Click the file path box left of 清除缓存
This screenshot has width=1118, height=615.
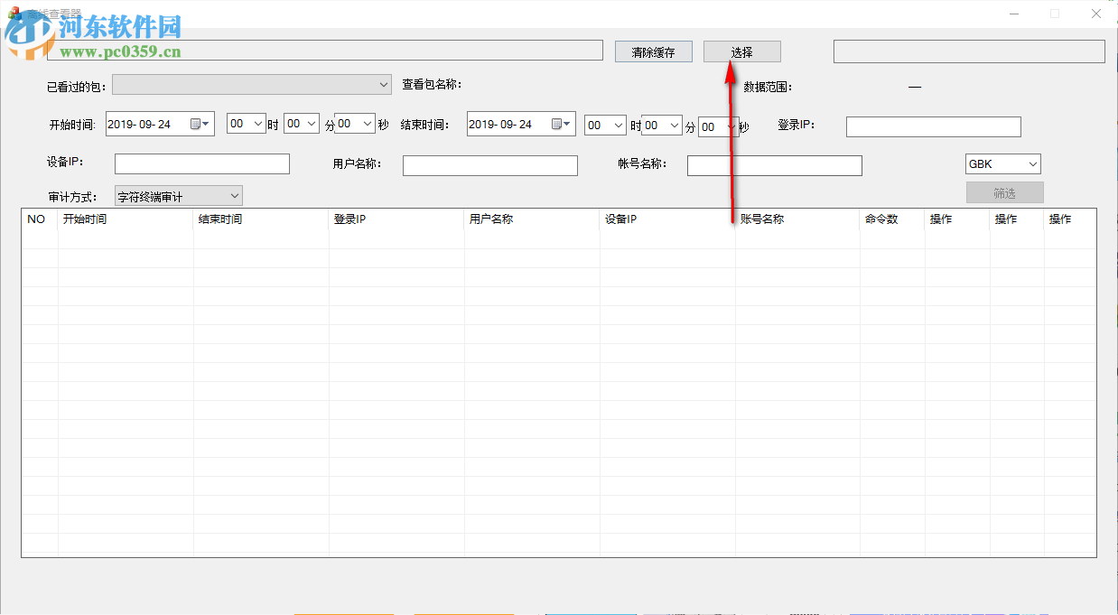click(325, 51)
